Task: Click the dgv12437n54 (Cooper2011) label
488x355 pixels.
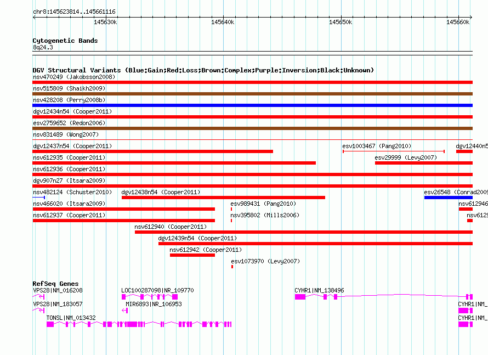Action: (x=72, y=146)
